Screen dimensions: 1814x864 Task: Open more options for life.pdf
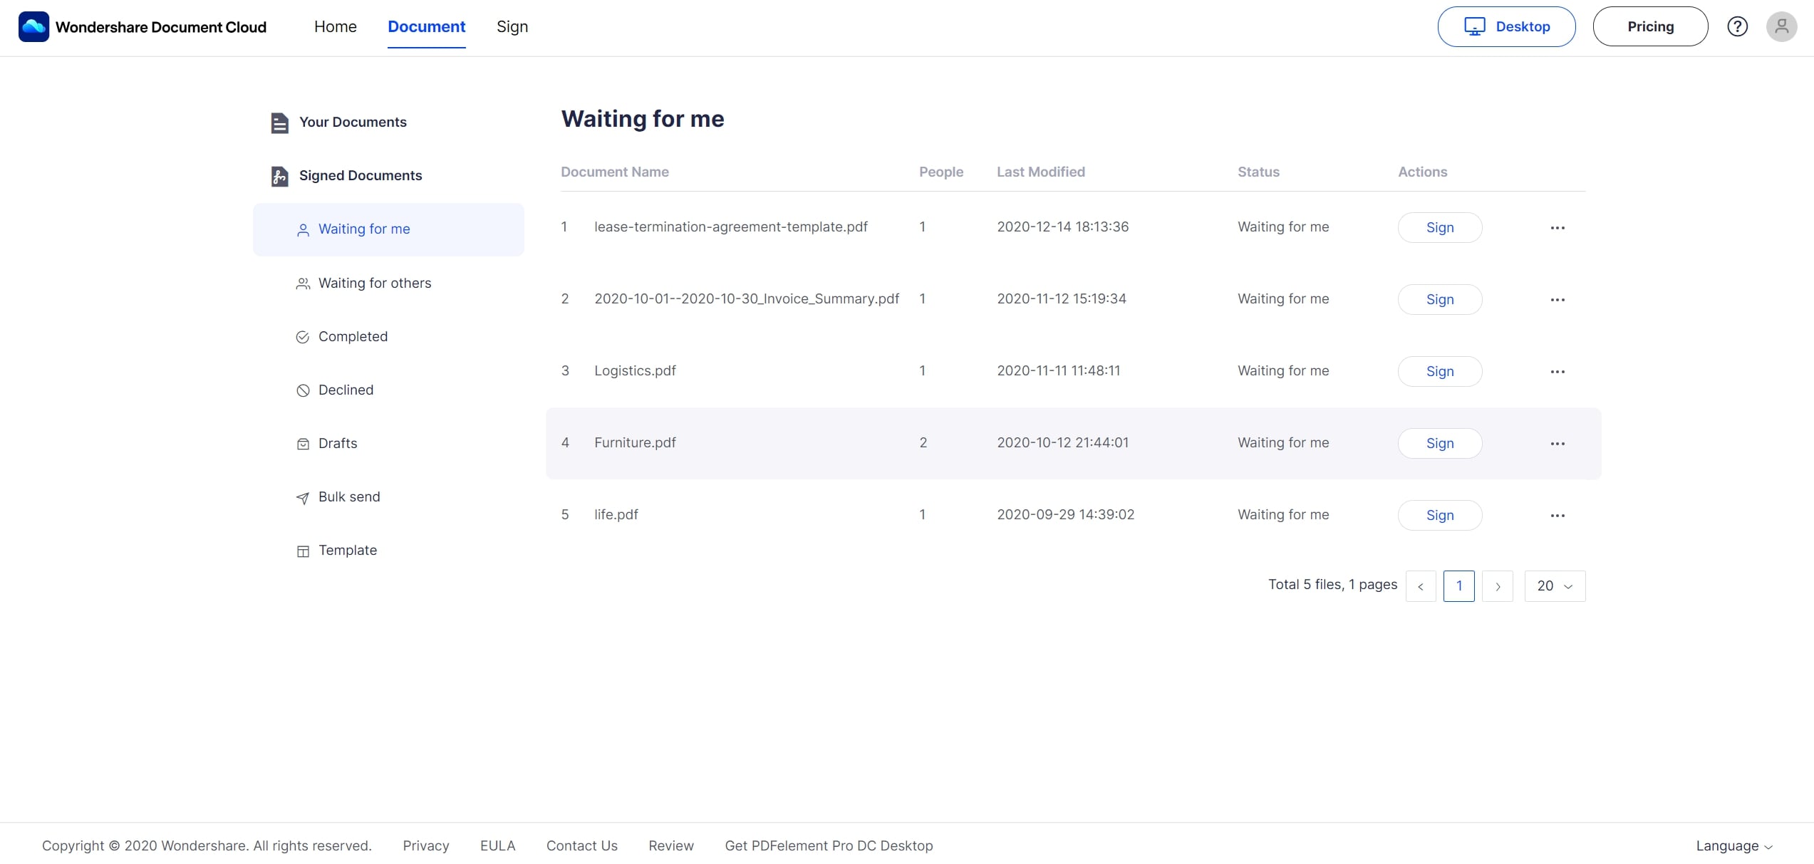1558,515
